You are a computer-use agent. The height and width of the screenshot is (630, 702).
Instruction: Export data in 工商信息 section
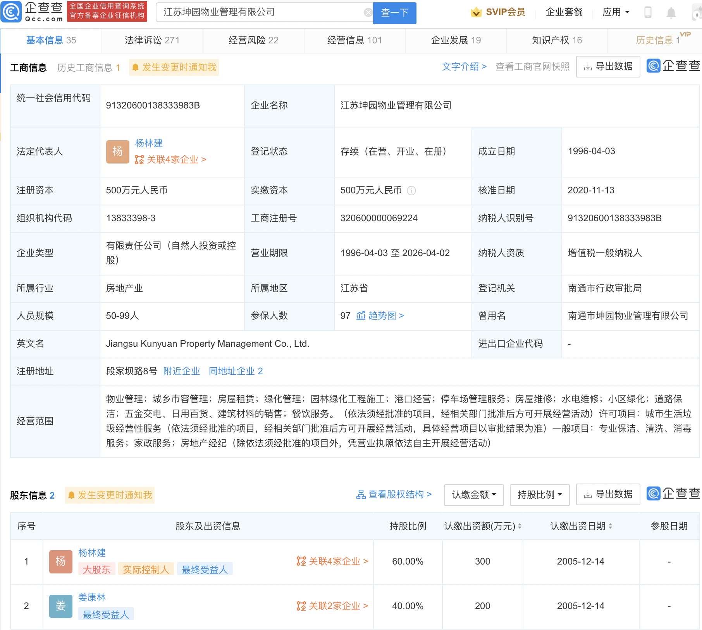click(x=608, y=67)
